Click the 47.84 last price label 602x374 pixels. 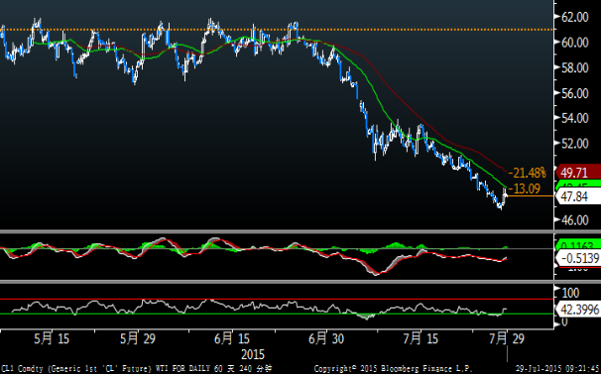[x=578, y=196]
